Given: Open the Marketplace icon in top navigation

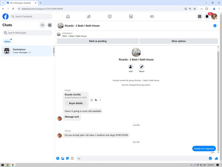Looking at the screenshot, I should click(x=131, y=16).
